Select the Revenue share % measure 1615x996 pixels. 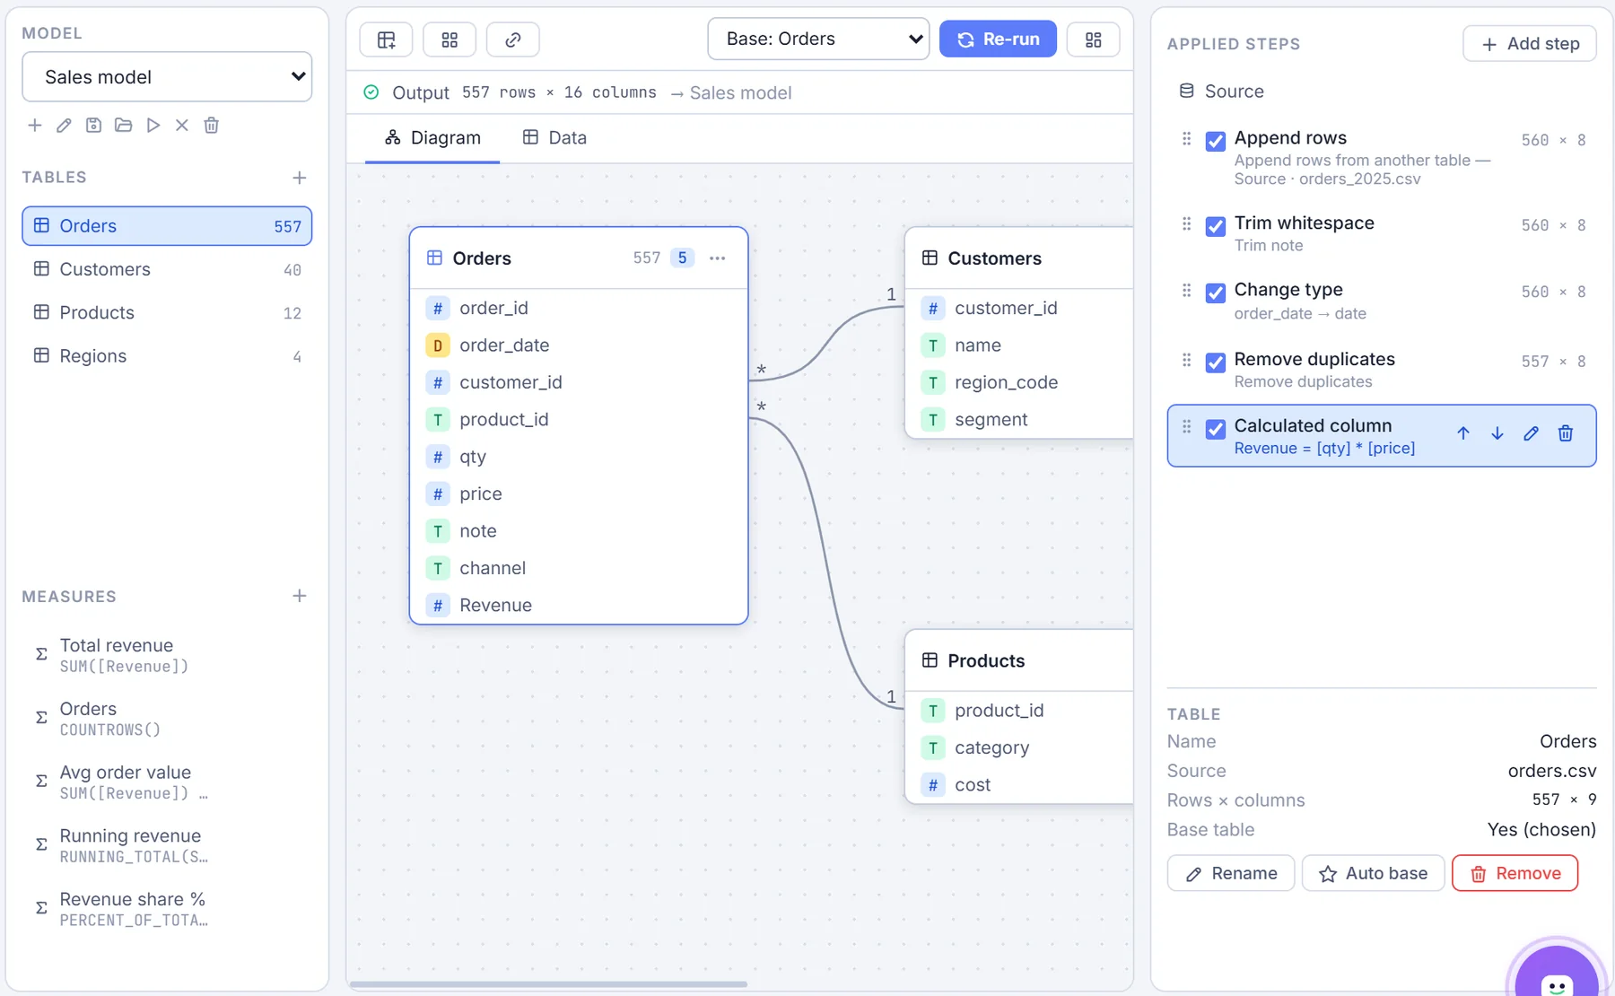167,909
